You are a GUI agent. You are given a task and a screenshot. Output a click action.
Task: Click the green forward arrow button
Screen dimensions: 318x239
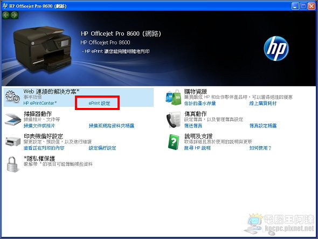(x=14, y=15)
